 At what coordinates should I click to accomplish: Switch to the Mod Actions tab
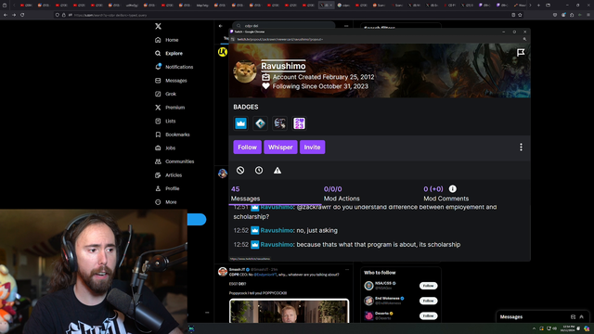pos(342,194)
